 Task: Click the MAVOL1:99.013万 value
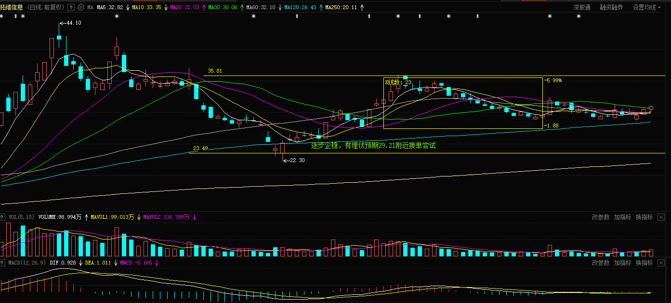112,217
